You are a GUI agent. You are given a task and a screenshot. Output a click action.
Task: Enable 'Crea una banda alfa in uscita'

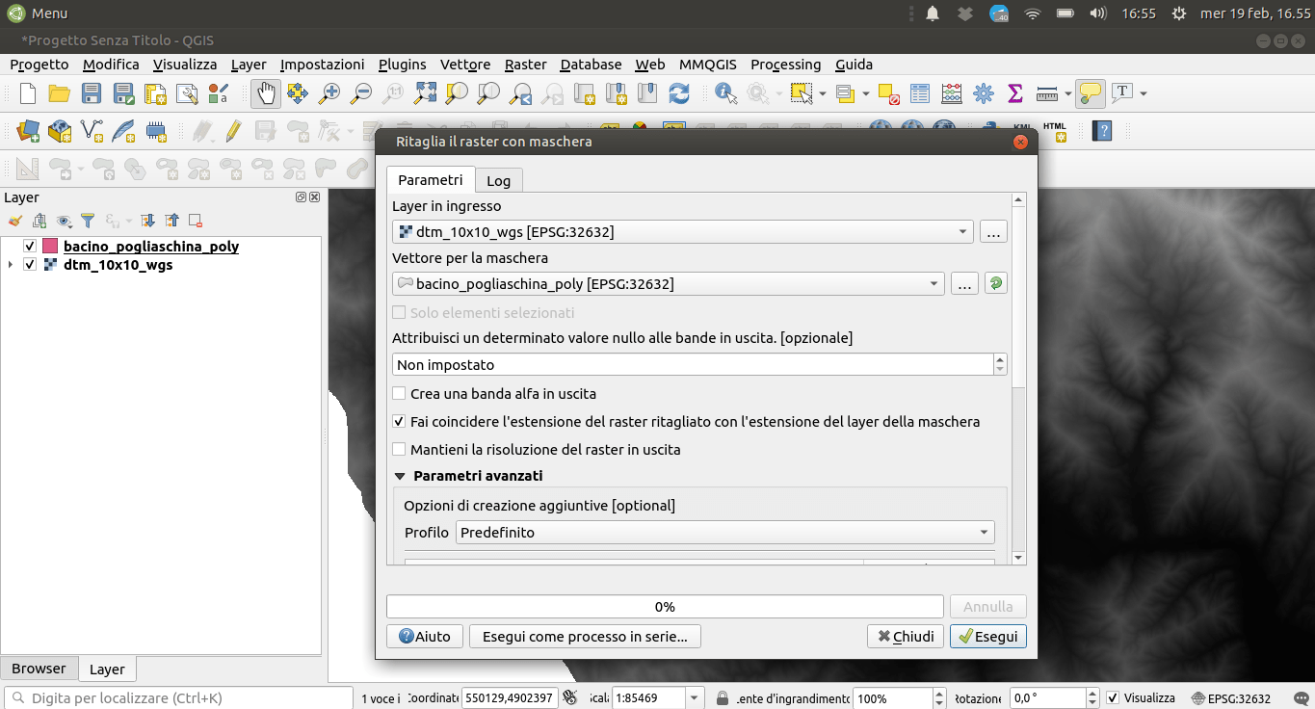pos(399,394)
